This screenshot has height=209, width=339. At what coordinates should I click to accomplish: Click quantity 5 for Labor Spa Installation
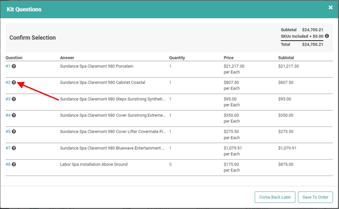[x=170, y=164]
